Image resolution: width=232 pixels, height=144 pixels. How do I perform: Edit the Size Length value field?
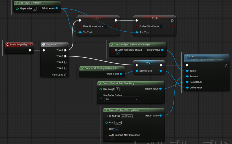click(118, 89)
